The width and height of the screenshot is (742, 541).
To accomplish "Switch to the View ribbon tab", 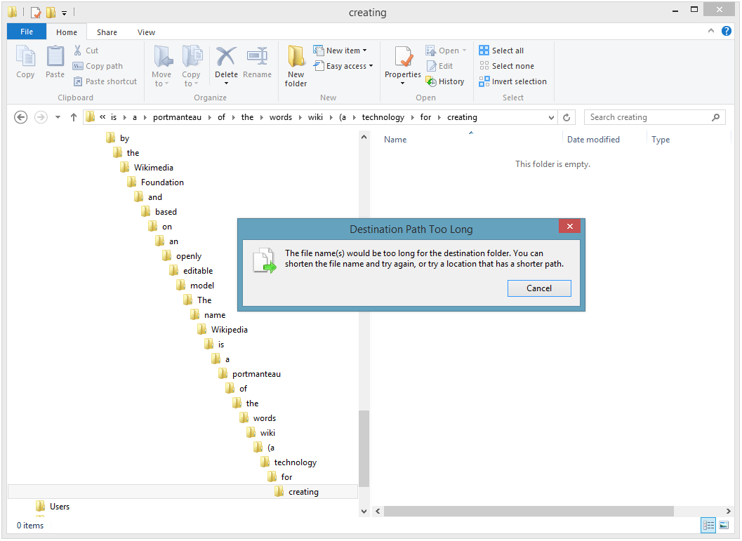I will click(x=146, y=32).
